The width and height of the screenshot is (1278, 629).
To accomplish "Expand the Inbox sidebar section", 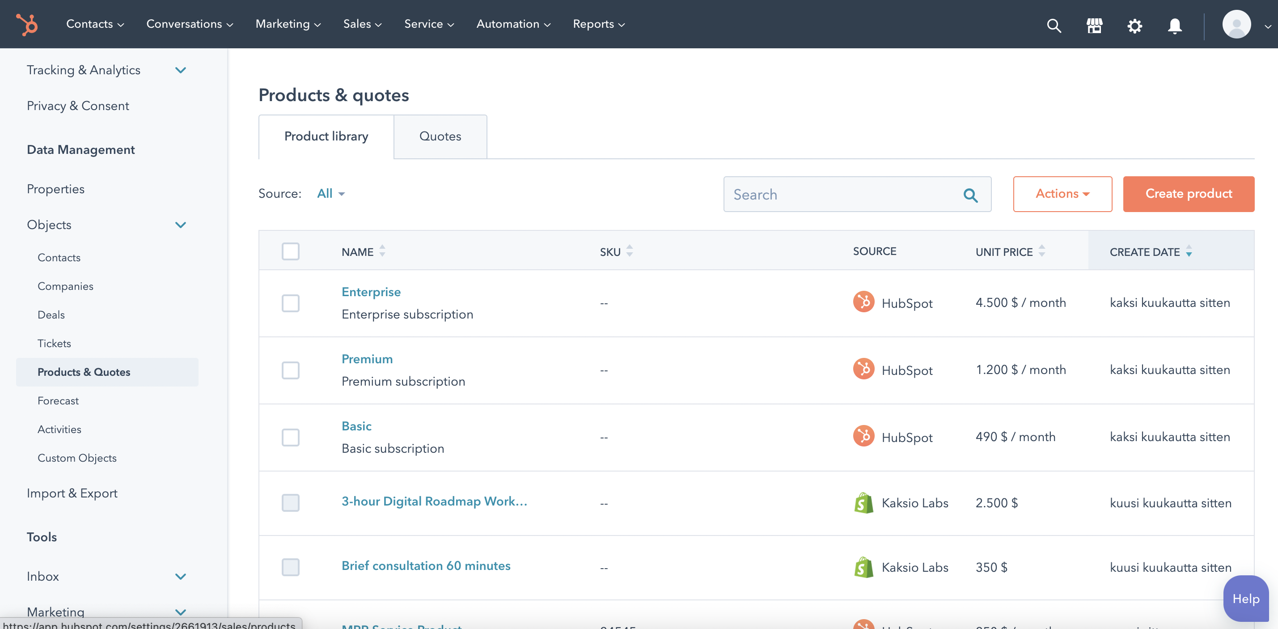I will (x=181, y=576).
